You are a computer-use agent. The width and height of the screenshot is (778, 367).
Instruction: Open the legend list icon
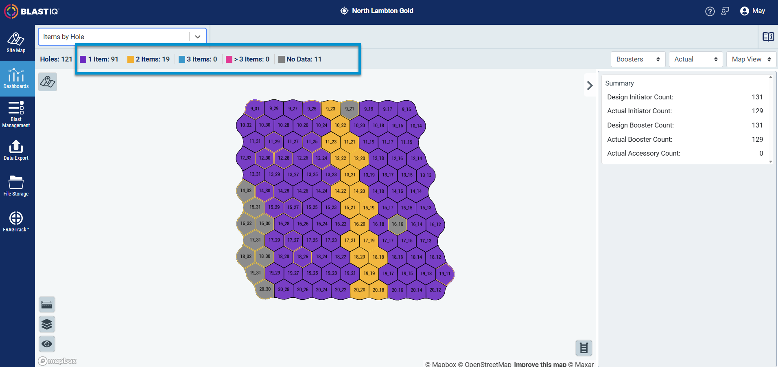coord(584,348)
